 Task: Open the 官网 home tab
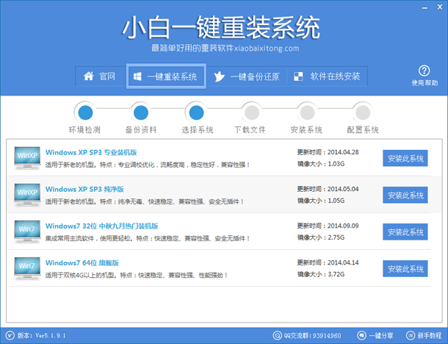(x=99, y=76)
